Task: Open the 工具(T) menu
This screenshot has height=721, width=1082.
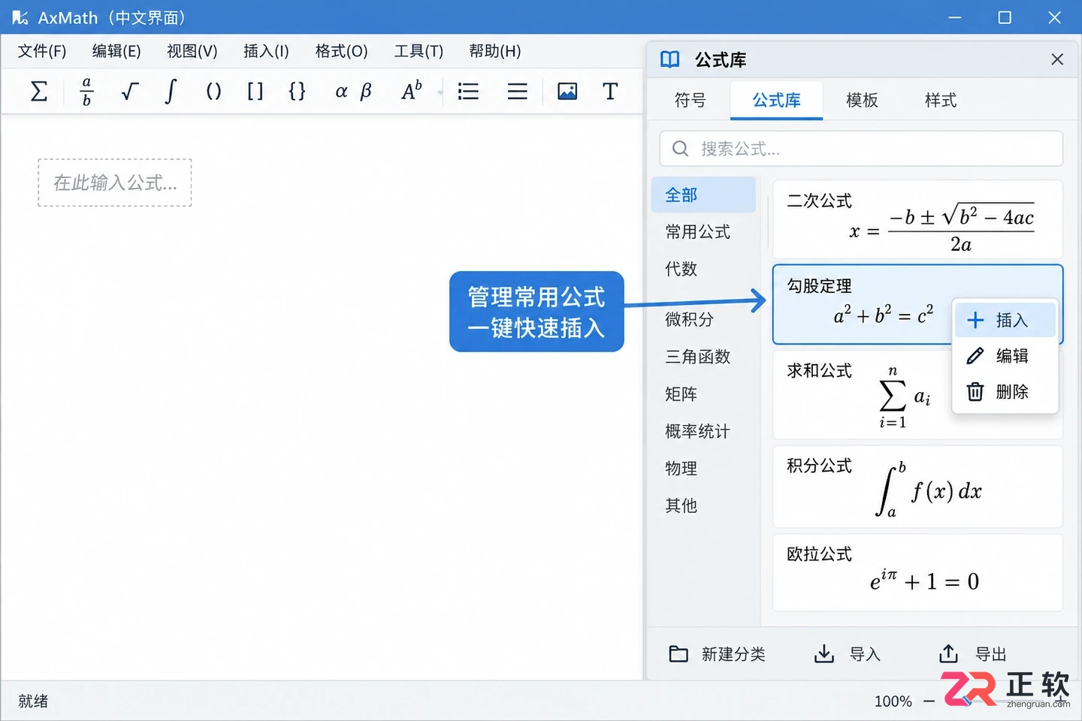Action: pyautogui.click(x=419, y=51)
